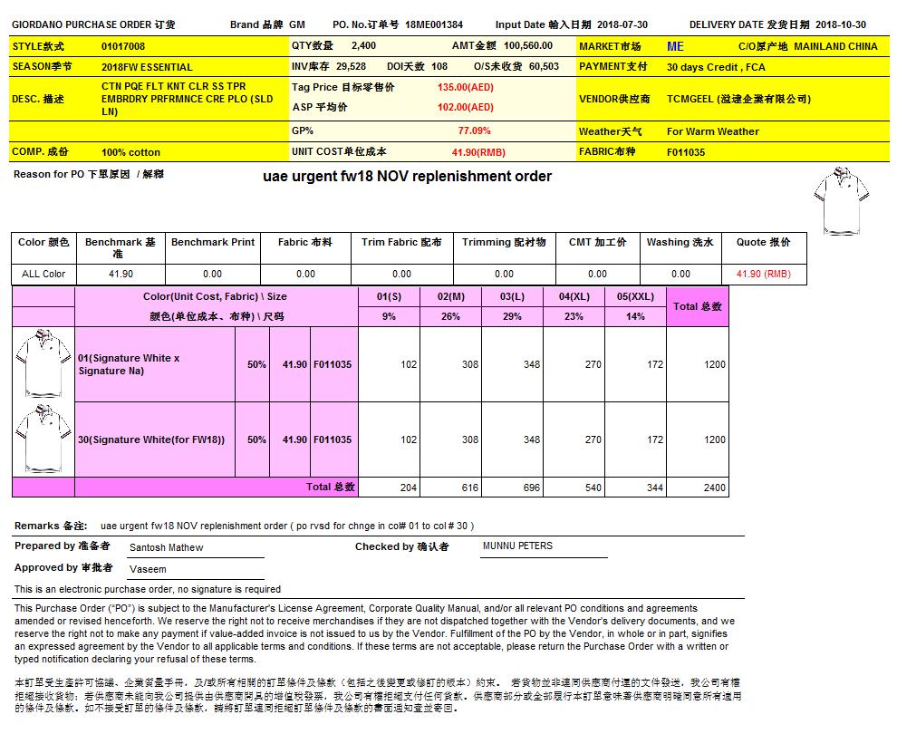
Task: Click the ASP value 102.00(AED)
Action: click(465, 107)
